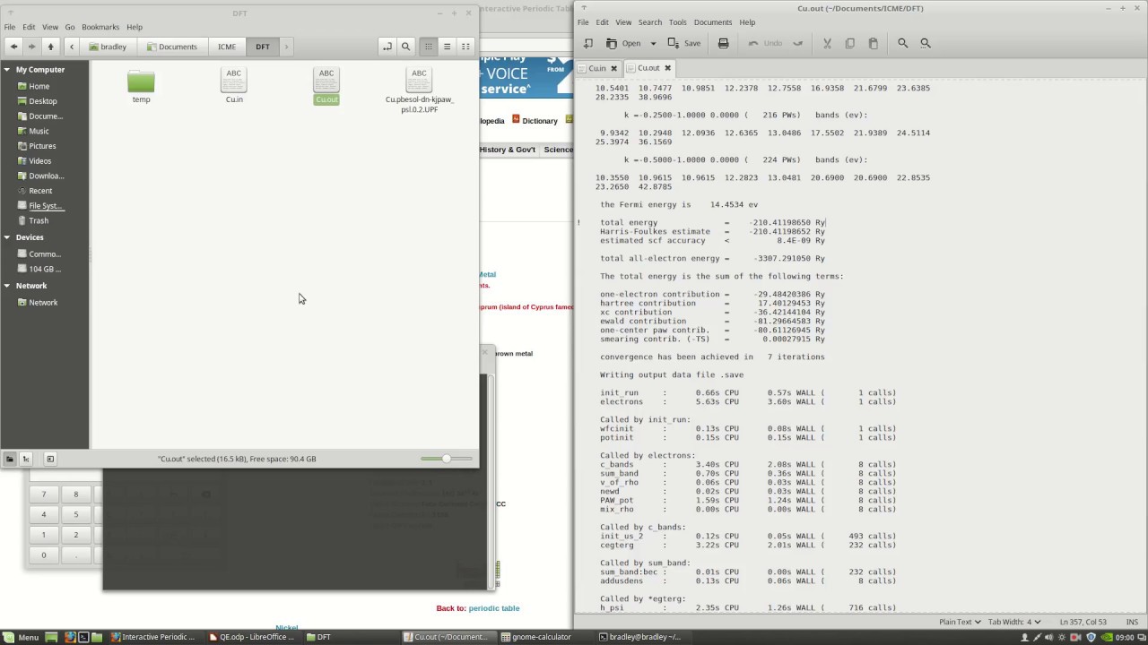Close the Cu.in editor tab
The image size is (1148, 645).
click(x=614, y=68)
